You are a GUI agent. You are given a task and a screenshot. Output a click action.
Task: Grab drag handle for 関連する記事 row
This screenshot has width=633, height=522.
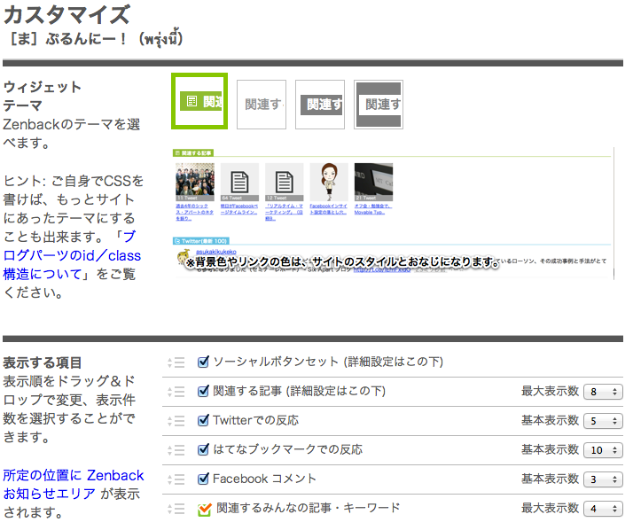coord(176,392)
